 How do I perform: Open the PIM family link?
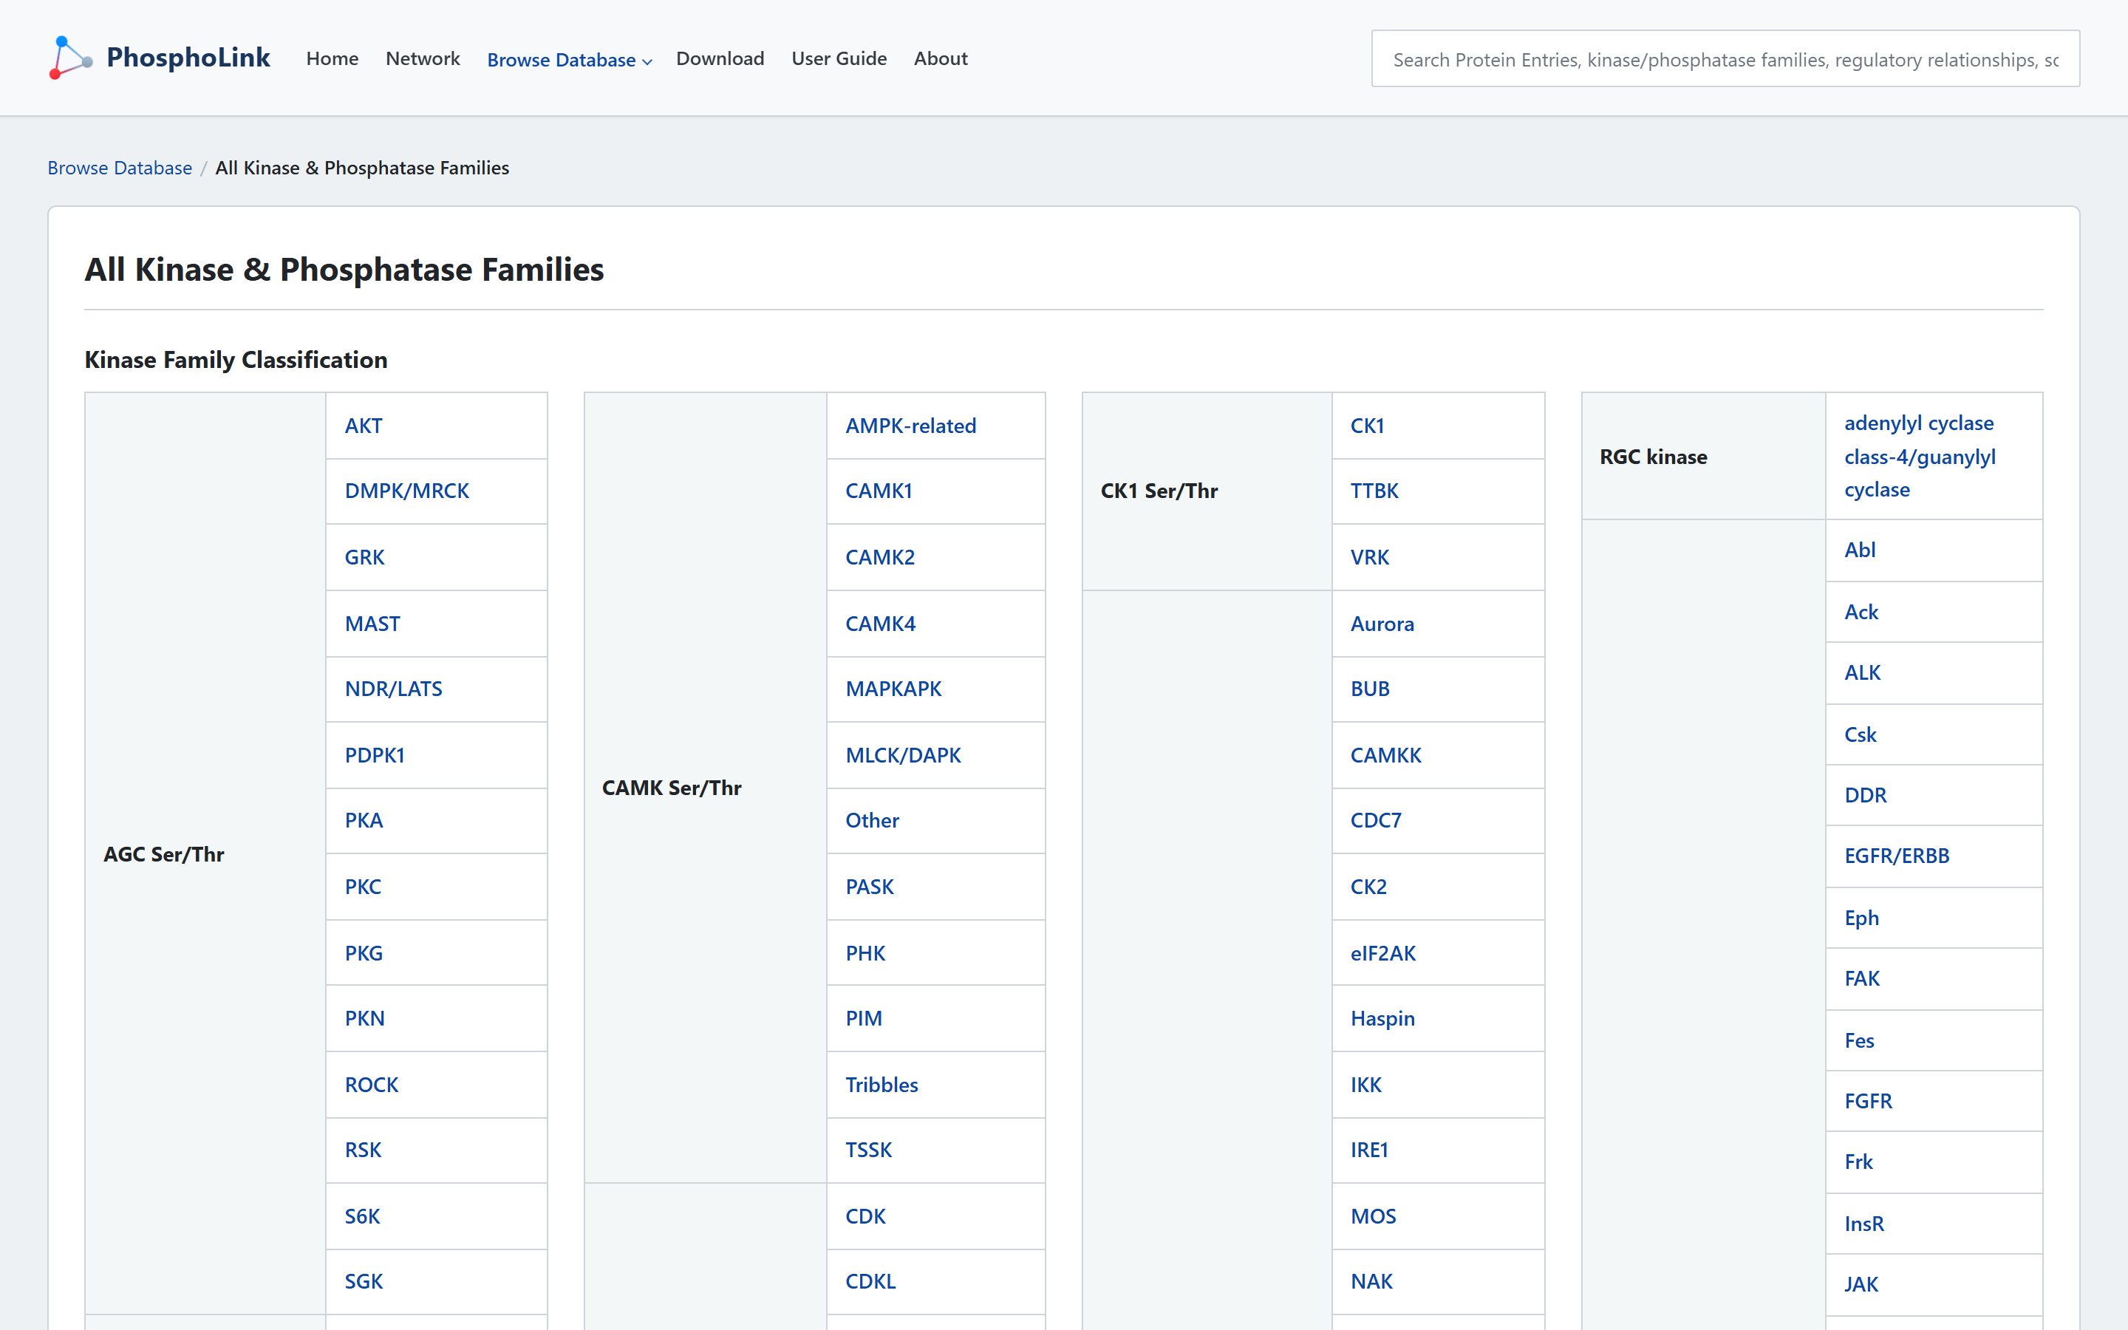pyautogui.click(x=864, y=1019)
